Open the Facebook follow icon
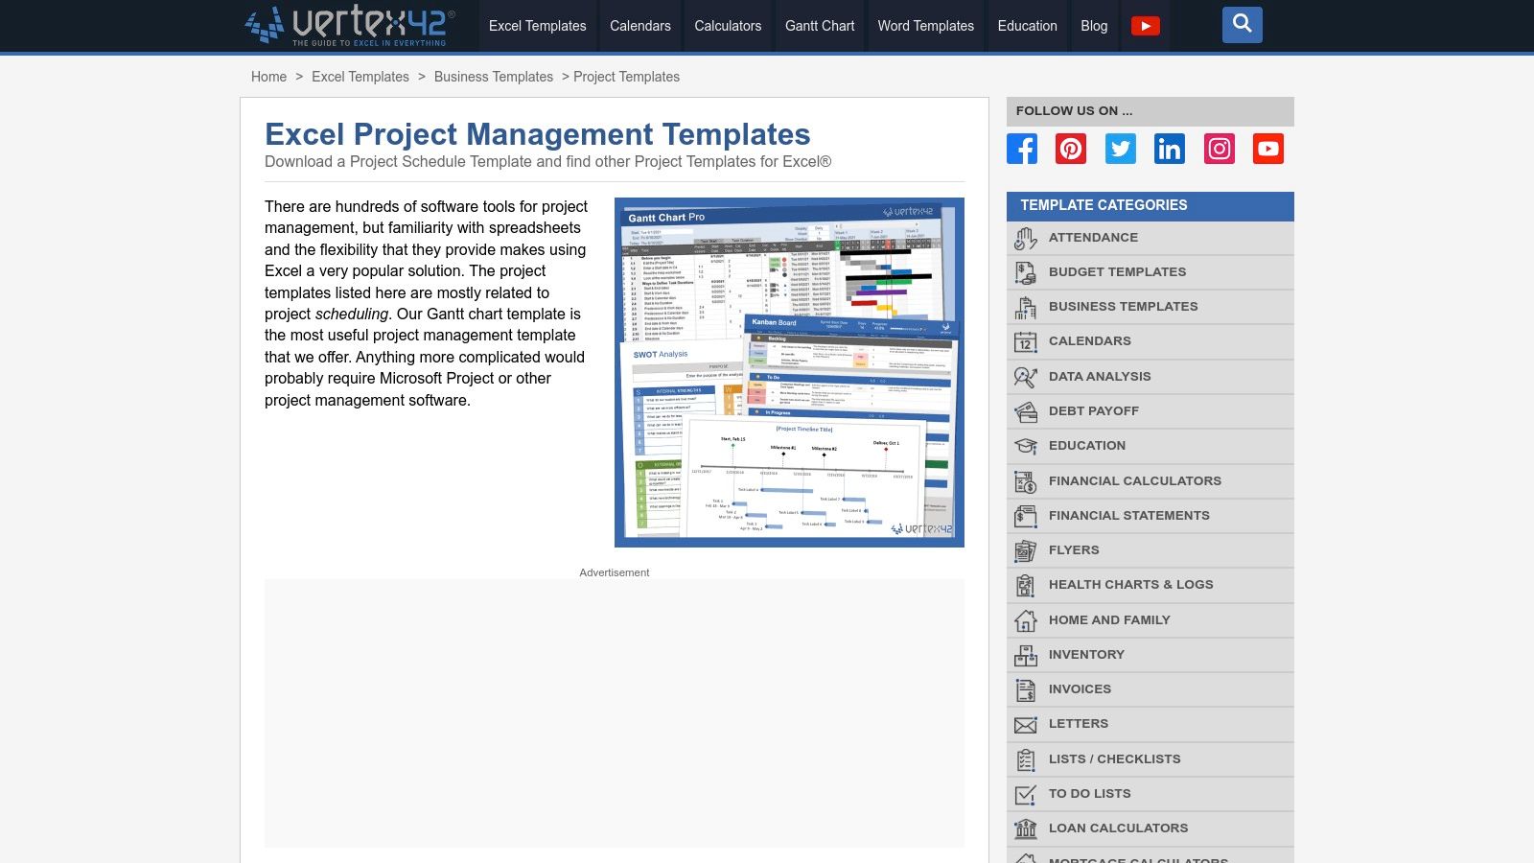Image resolution: width=1534 pixels, height=863 pixels. click(x=1022, y=149)
